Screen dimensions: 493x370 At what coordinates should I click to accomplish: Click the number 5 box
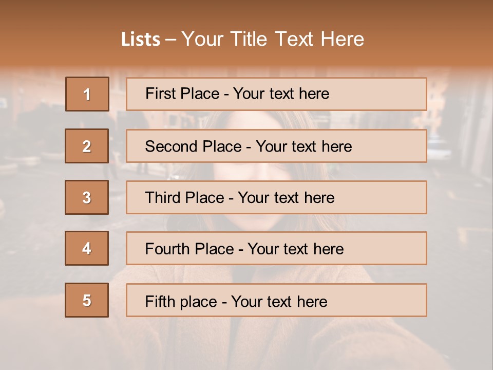[87, 300]
